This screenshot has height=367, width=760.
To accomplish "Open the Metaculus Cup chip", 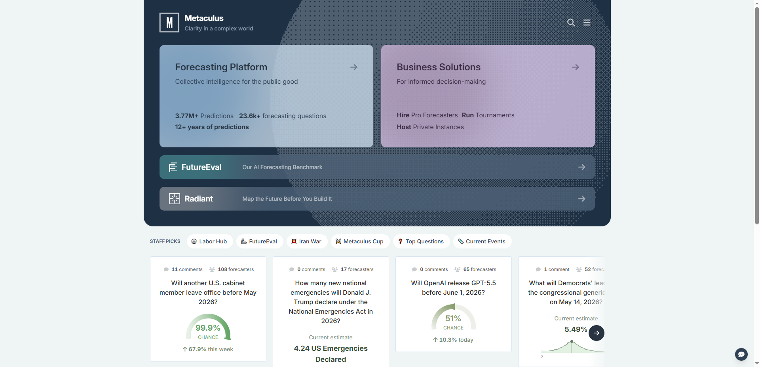I will coord(360,241).
